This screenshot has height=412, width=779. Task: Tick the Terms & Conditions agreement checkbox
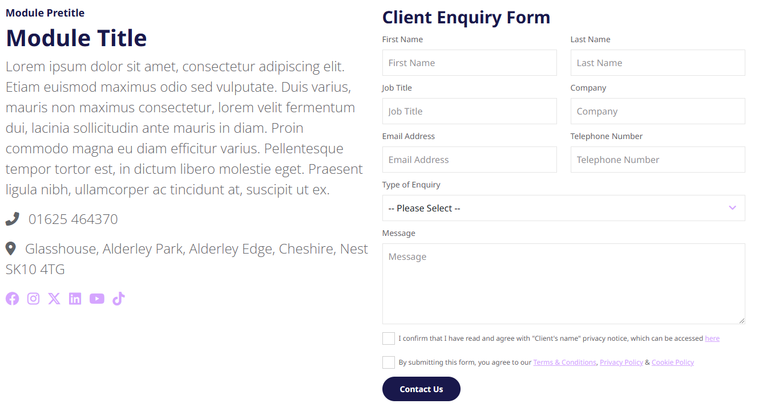[389, 362]
